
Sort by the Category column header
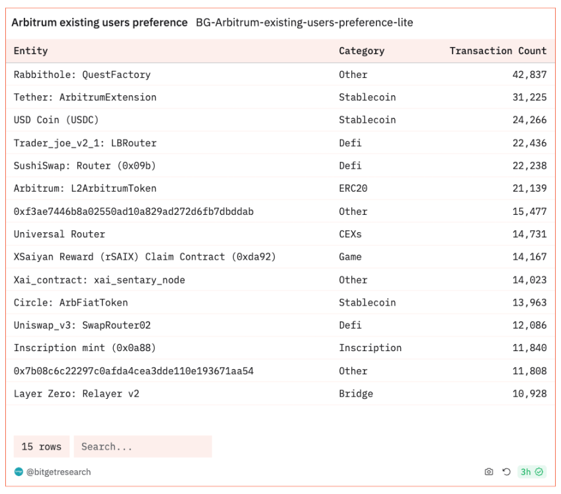point(361,51)
